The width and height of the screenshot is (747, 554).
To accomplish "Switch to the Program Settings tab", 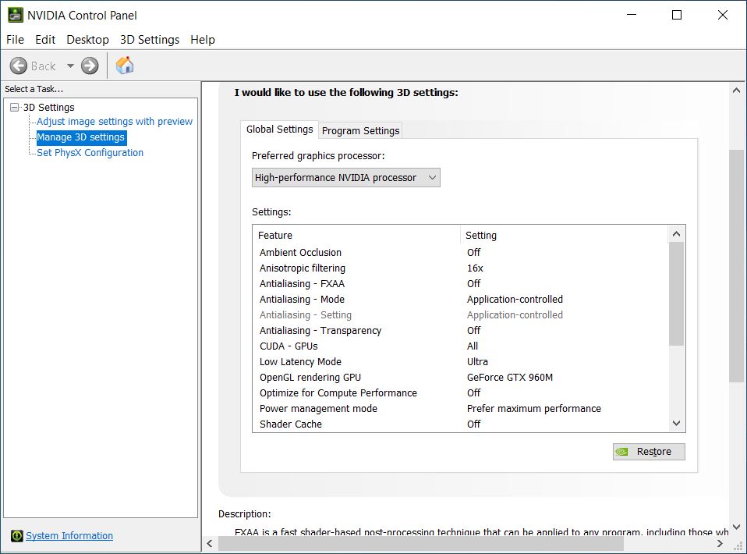I will (360, 130).
